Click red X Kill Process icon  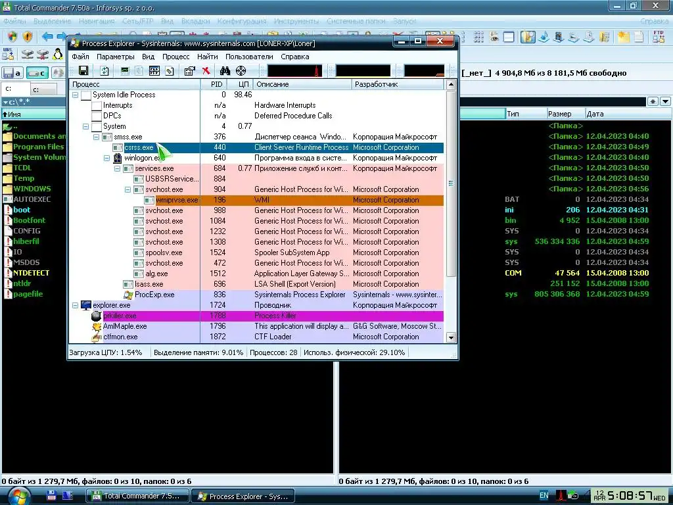206,70
